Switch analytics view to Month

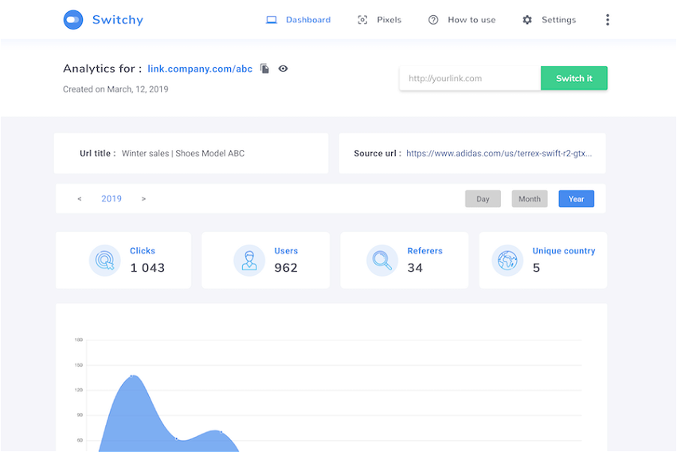(x=529, y=199)
